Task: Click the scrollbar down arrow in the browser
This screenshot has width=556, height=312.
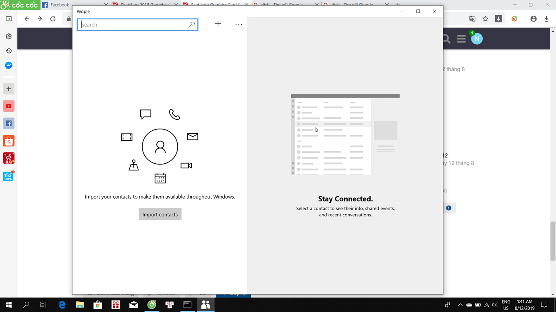Action: click(x=553, y=294)
